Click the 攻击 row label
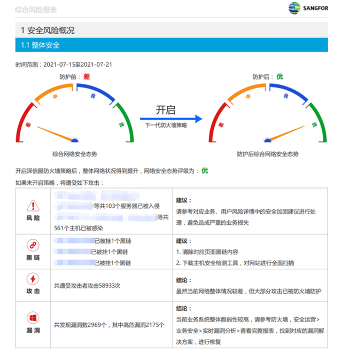Viewport: 342px width, 352px height. (x=33, y=291)
